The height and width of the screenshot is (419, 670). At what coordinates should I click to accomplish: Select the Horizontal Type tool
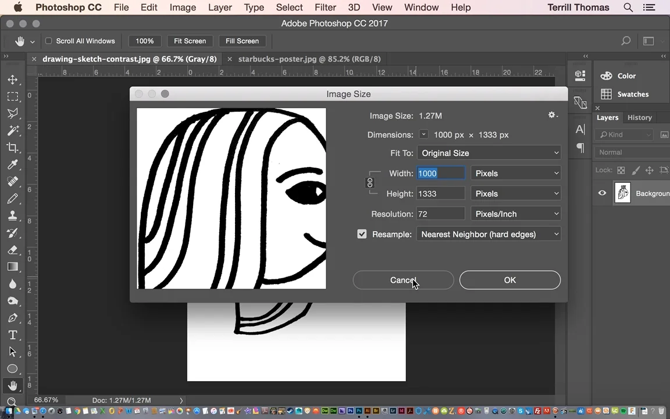pos(12,335)
